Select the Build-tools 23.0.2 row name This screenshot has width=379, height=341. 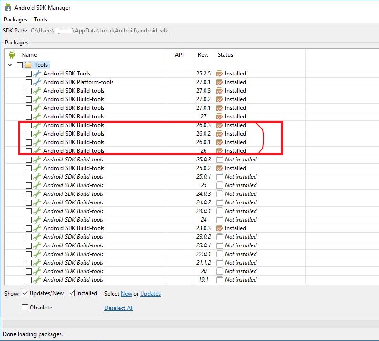click(73, 237)
